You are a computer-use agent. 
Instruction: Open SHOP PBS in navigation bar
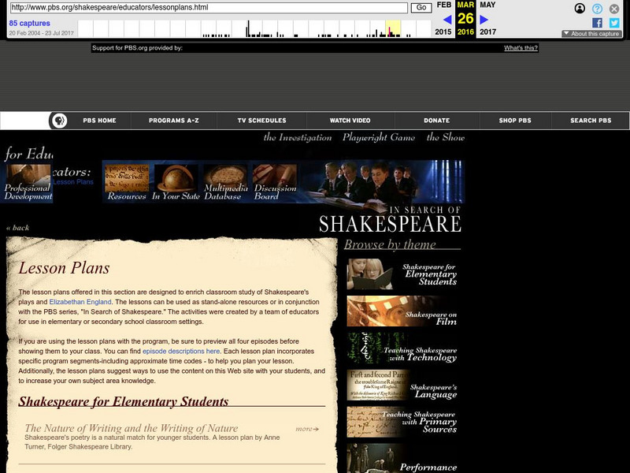point(515,121)
